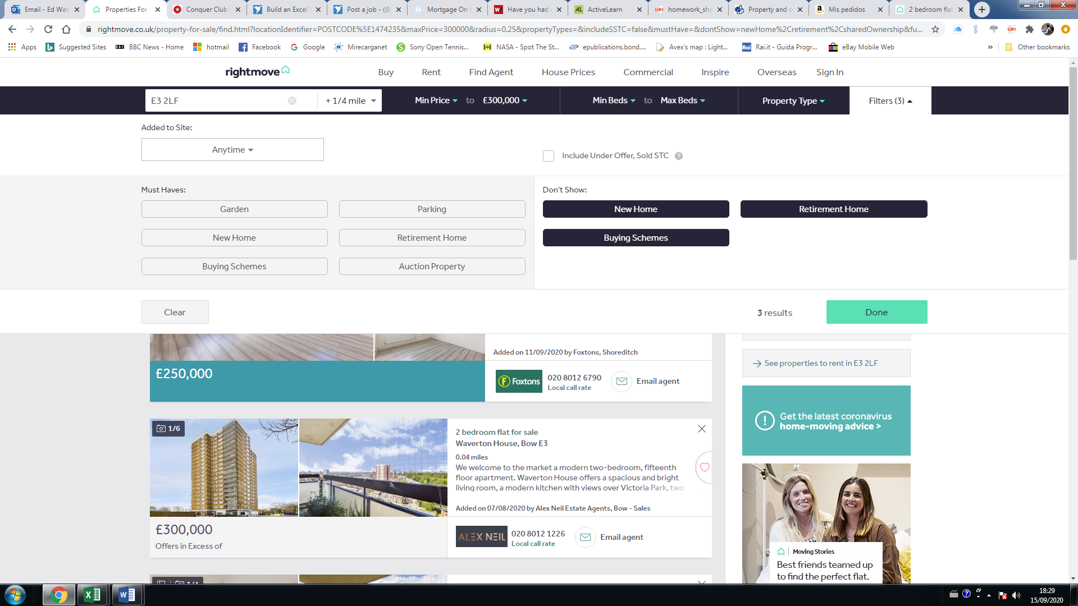Open the Min Beds dropdown

tap(614, 100)
